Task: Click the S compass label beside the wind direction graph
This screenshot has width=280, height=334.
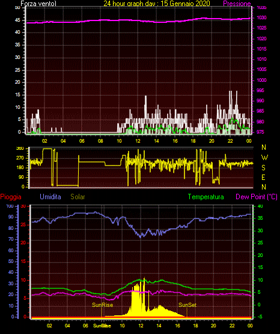Action: point(263,168)
